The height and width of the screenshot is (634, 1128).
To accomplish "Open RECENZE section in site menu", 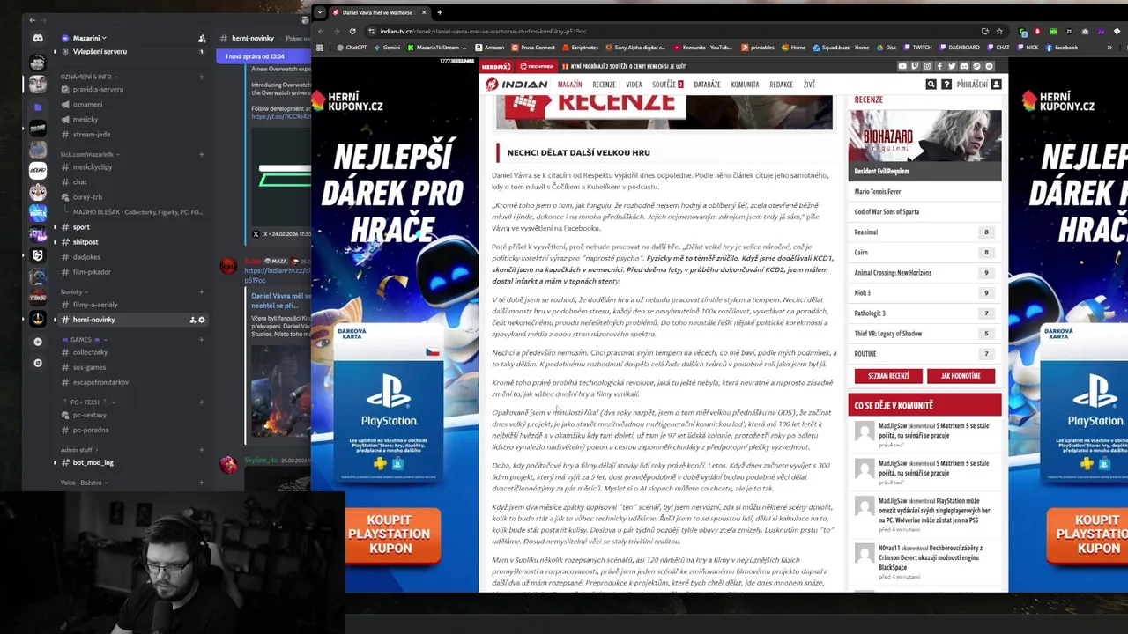I will coord(604,85).
